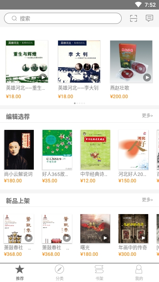The width and height of the screenshot is (159, 282).
Task: Expand 更多 in 编辑选荐 section
Action: (147, 116)
